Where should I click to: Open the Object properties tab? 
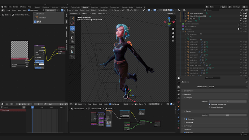pos(179,106)
